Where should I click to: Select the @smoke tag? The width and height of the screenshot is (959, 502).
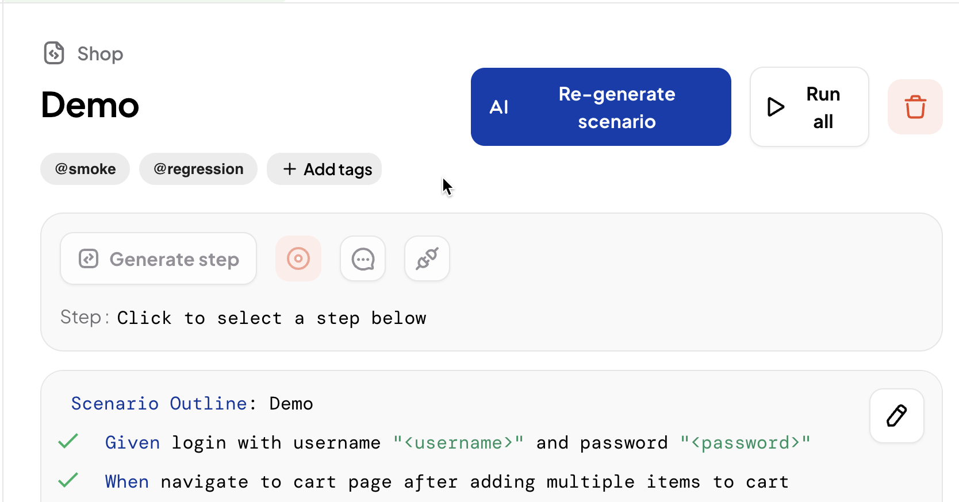click(x=85, y=169)
